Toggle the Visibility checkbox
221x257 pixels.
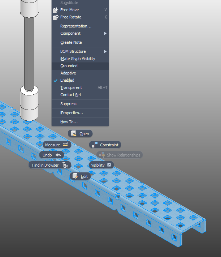point(109,165)
